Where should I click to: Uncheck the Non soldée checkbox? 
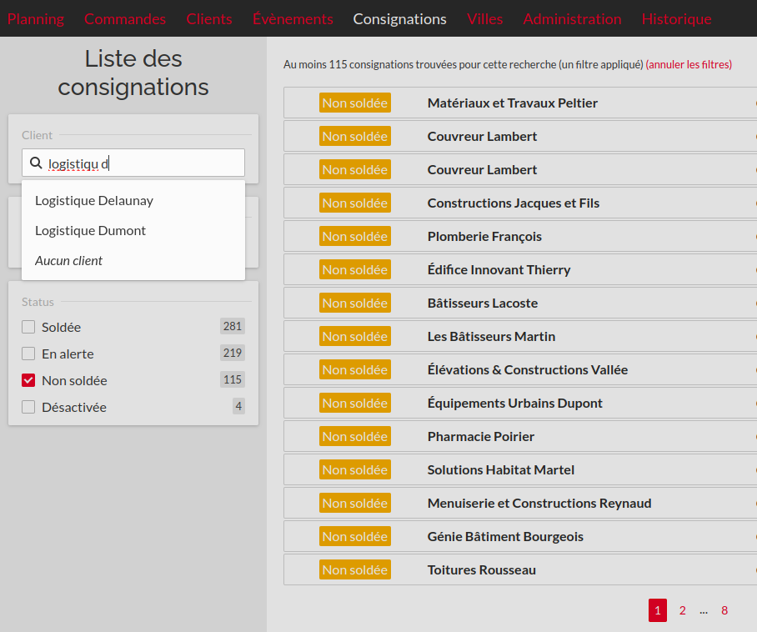click(28, 380)
